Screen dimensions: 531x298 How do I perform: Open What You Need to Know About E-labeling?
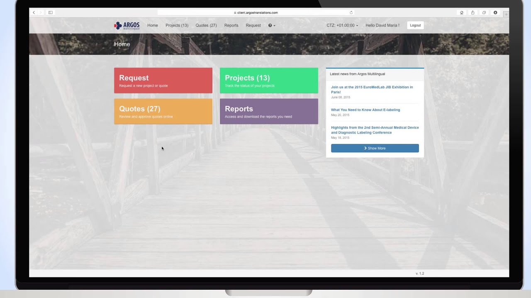click(365, 110)
